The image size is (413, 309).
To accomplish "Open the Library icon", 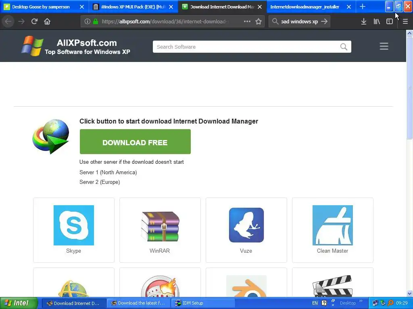I will [377, 21].
